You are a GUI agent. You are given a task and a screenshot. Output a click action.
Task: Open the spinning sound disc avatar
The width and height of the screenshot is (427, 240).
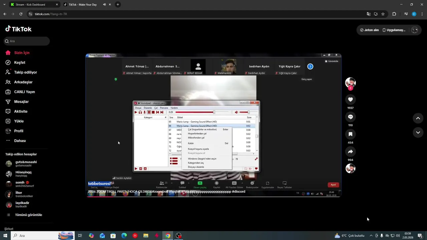(350, 168)
